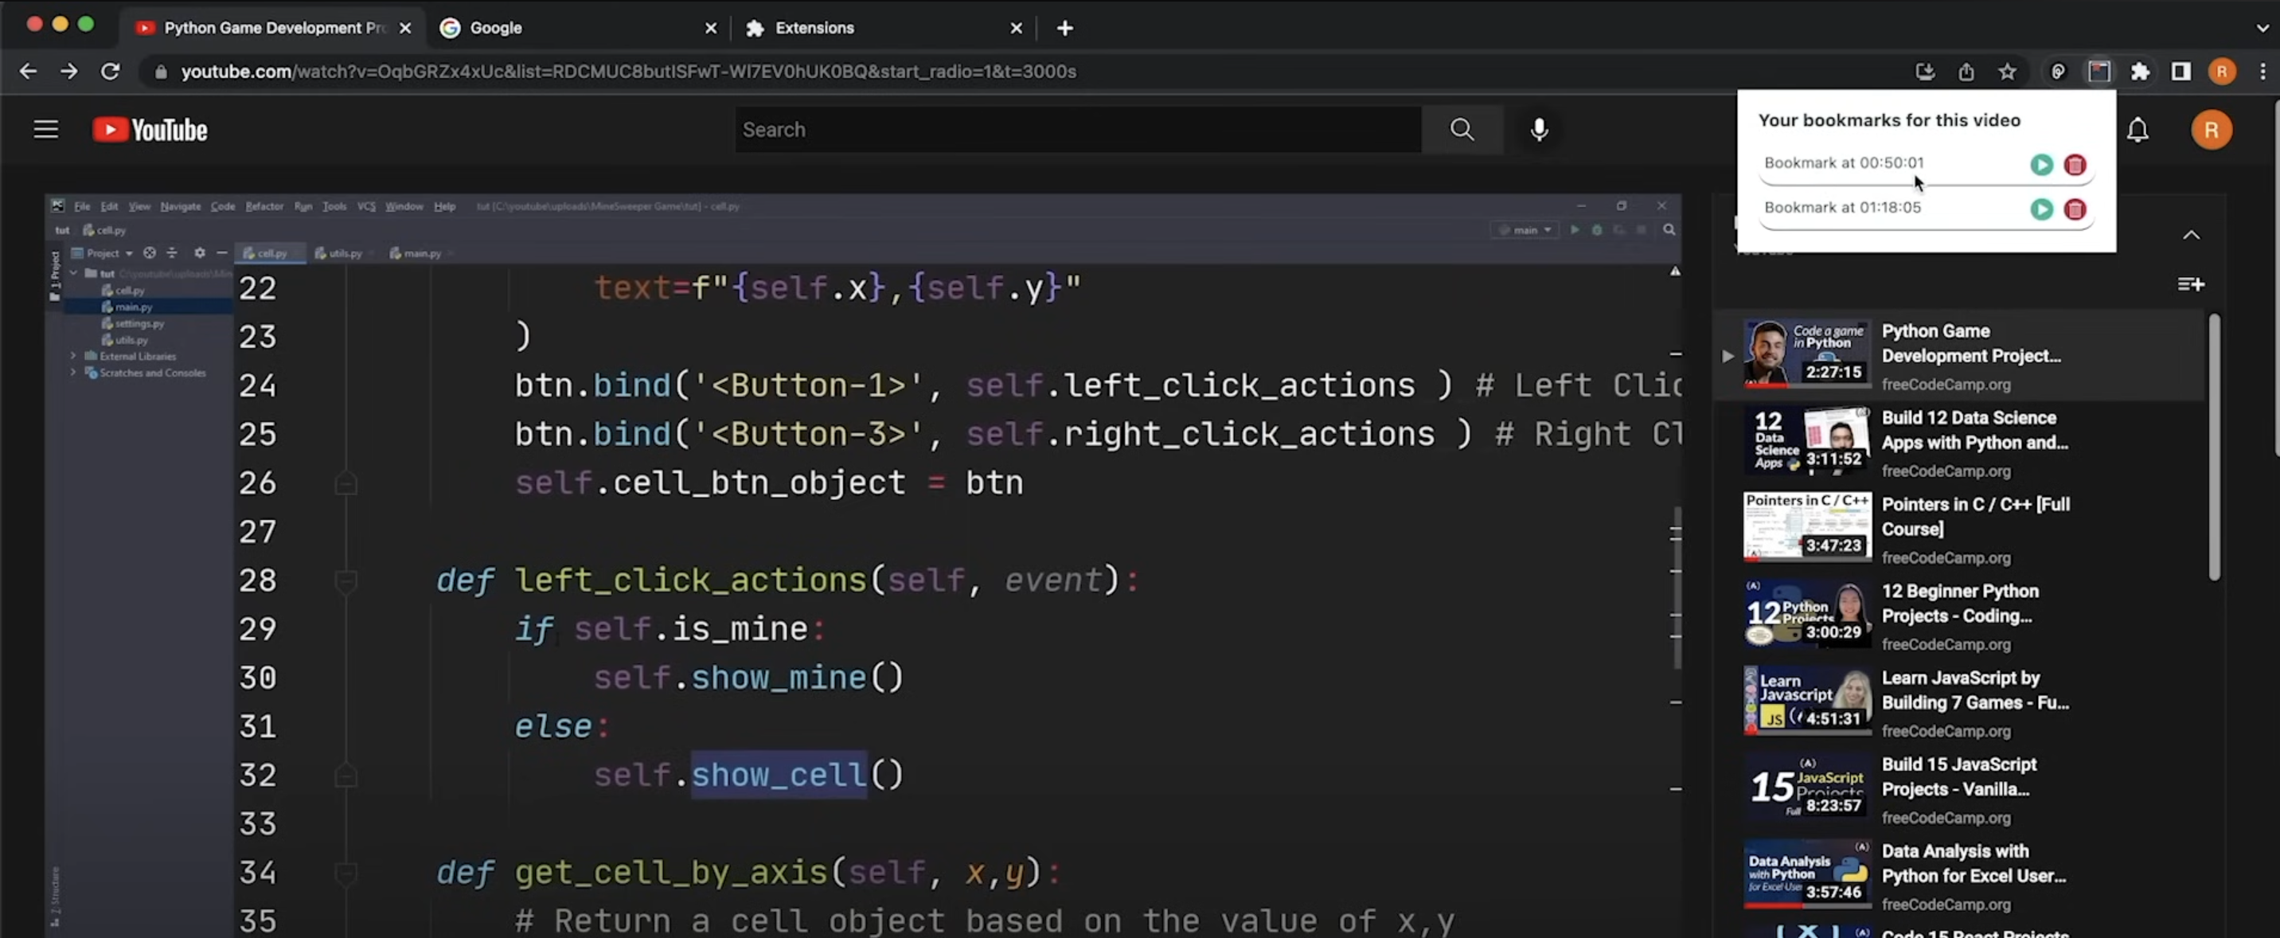This screenshot has height=938, width=2280.
Task: Delete the bookmark at 01:18:05
Action: (2076, 209)
